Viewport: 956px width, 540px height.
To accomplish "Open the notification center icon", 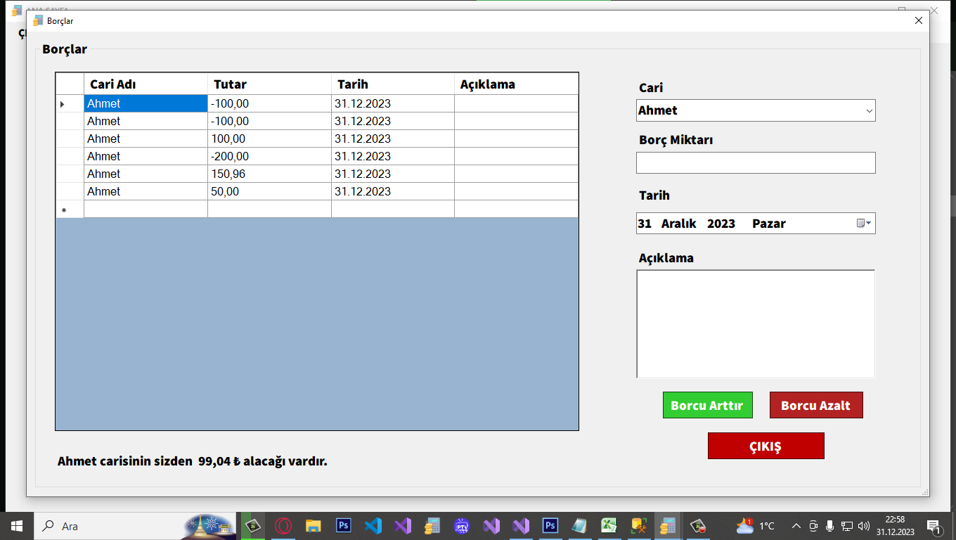I will coord(934,526).
